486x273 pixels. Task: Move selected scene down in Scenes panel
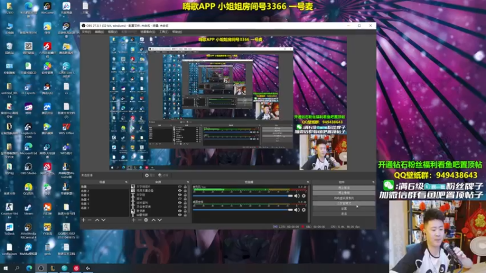tap(103, 220)
